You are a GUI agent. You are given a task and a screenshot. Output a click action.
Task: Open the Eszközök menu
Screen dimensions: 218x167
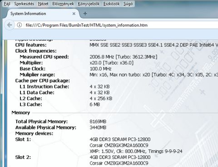pos(112,4)
